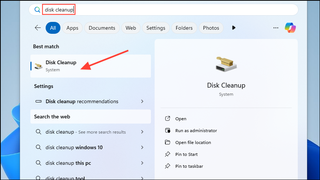Click search icon beside 'disk cleanup this pc'
Screen dimensions: 320x180
click(38, 163)
